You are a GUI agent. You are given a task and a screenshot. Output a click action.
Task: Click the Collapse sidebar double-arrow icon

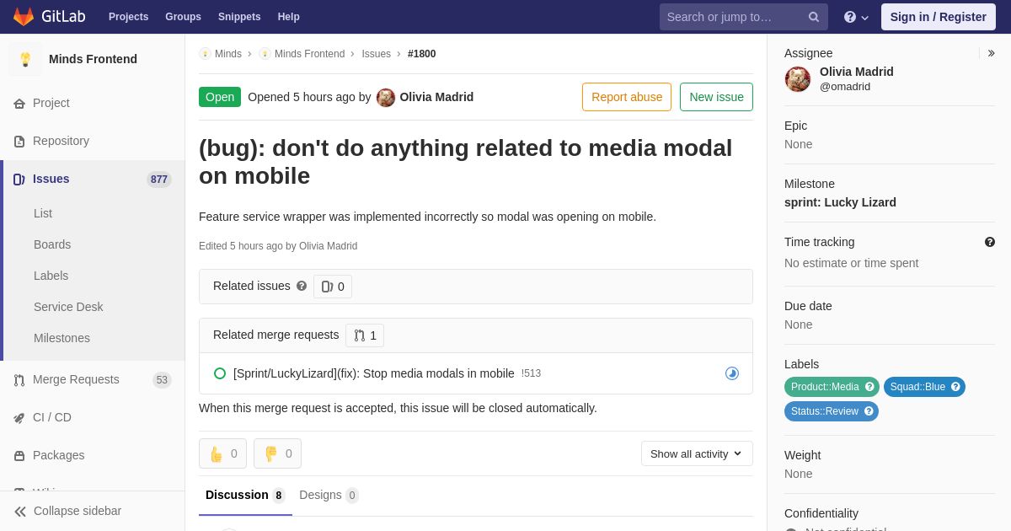coord(20,512)
